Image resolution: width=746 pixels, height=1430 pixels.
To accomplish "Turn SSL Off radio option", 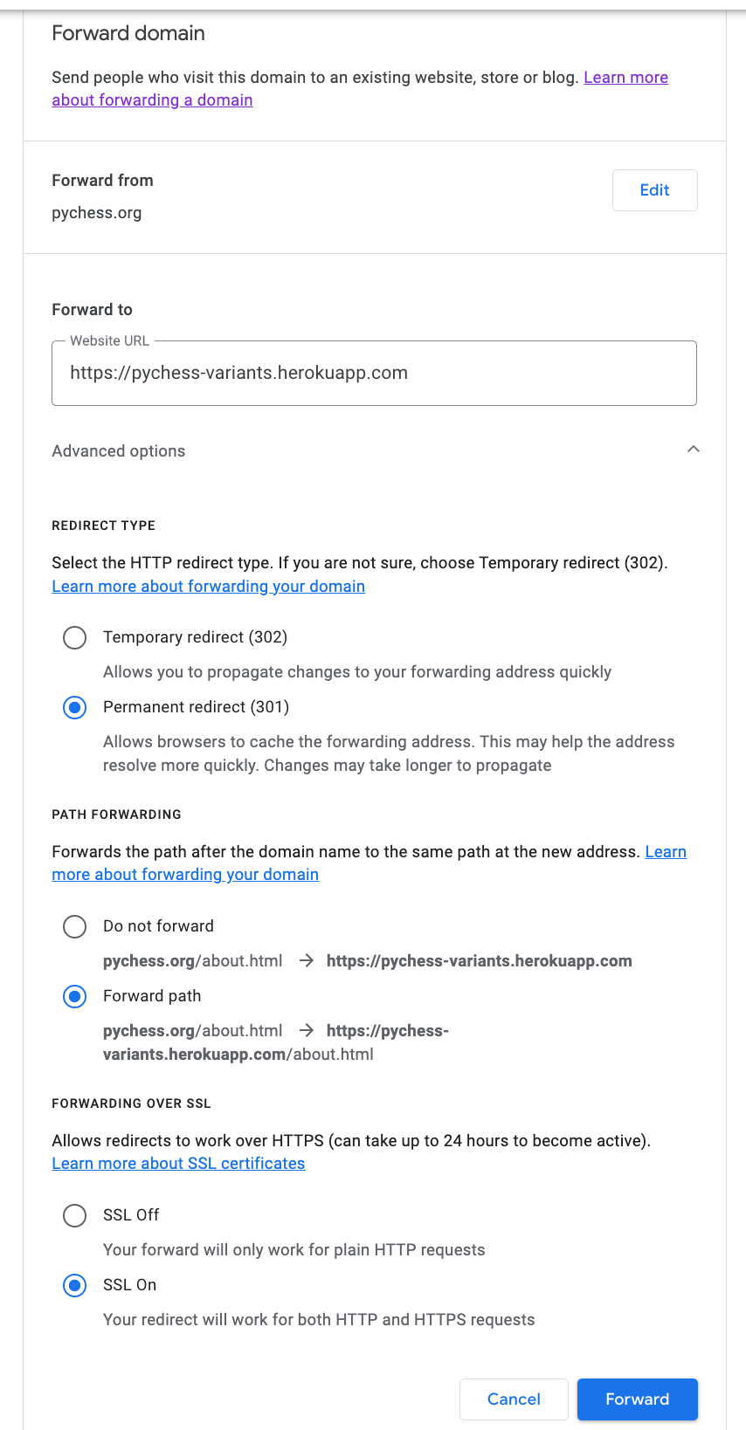I will click(x=75, y=1215).
